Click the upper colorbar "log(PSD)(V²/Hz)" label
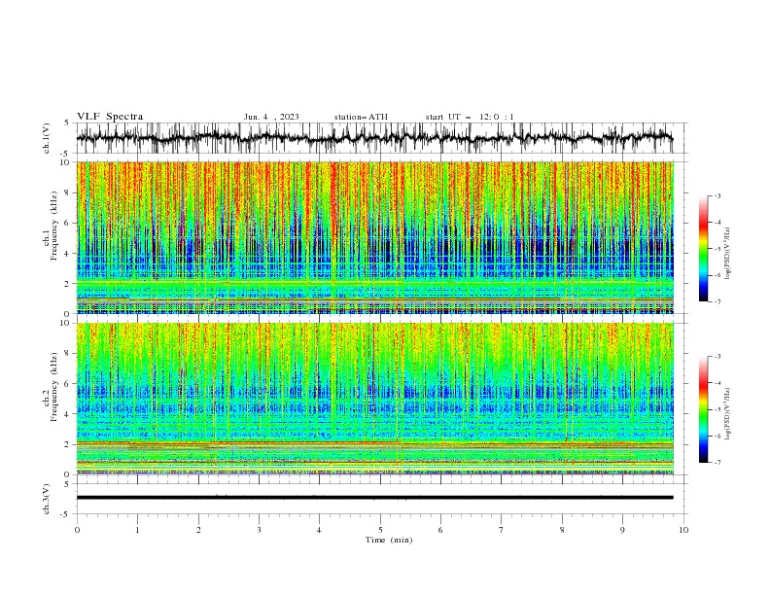 point(727,253)
